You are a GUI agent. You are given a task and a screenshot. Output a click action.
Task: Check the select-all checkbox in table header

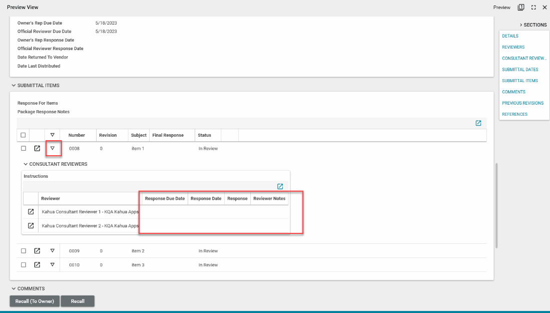[x=23, y=135]
